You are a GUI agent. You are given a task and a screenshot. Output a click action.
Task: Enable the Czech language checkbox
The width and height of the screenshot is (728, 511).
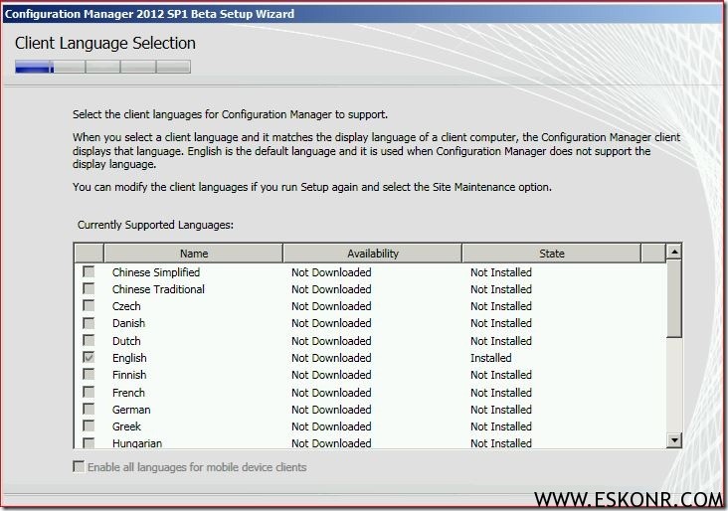click(89, 305)
